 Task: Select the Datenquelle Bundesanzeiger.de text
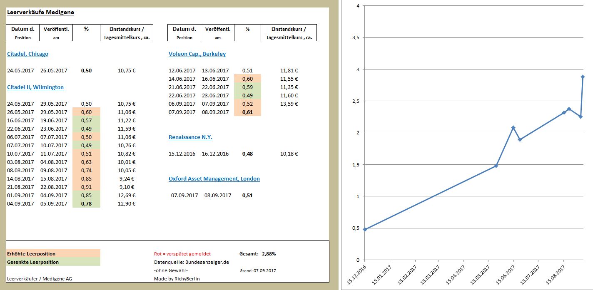pos(192,262)
